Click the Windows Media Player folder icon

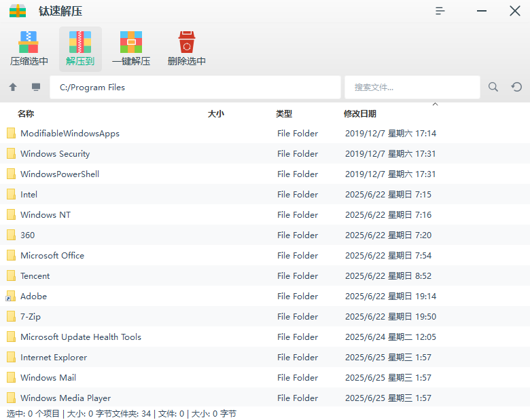click(x=11, y=398)
